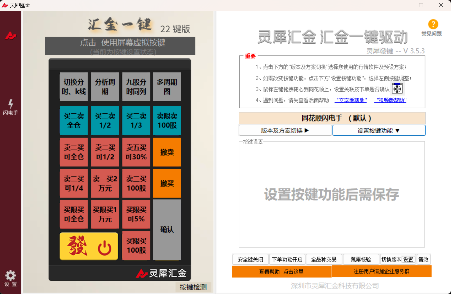Toggle 下单功能开启 order function
The width and height of the screenshot is (451, 294).
(287, 259)
